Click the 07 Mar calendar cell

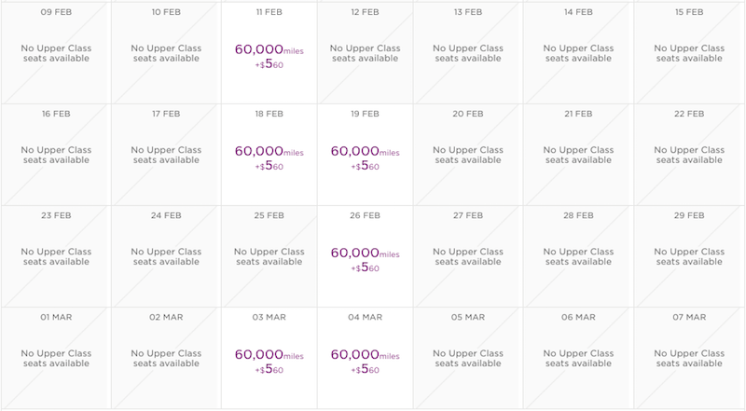(690, 359)
